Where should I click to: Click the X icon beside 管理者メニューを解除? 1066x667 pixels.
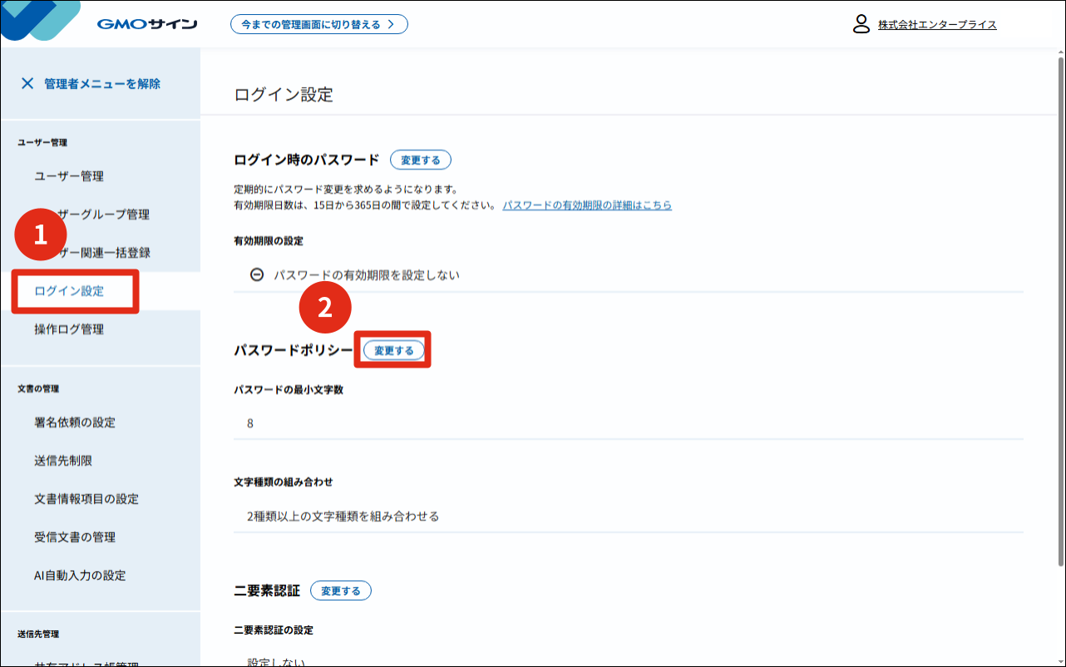click(27, 83)
